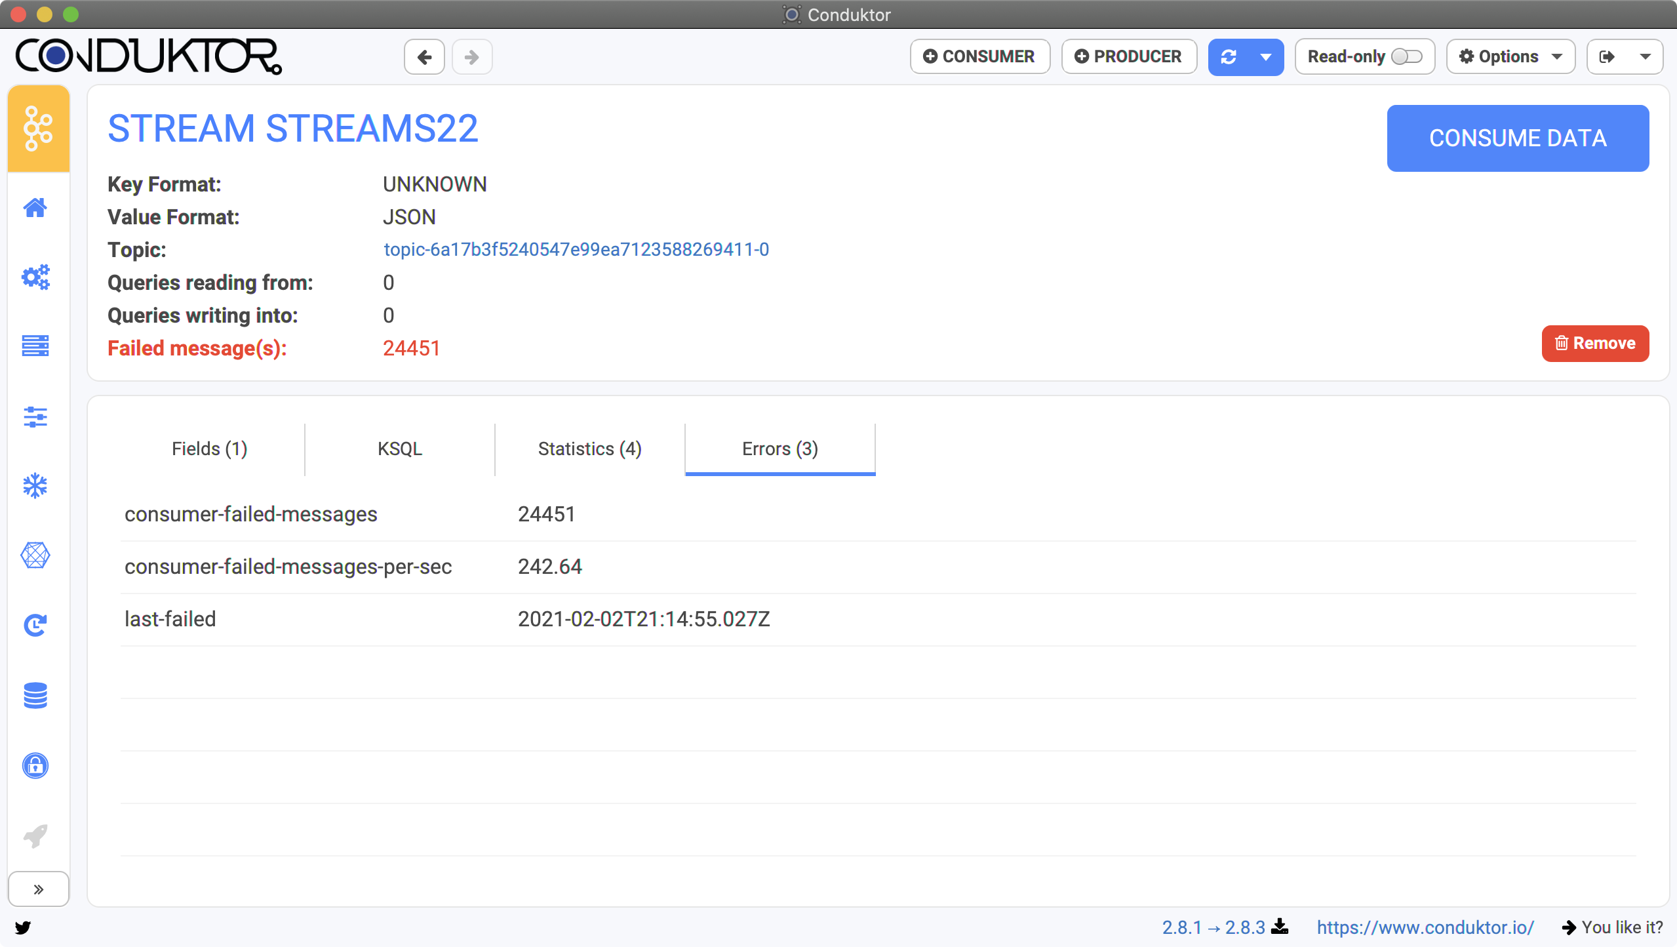The width and height of the screenshot is (1677, 947).
Task: Go forward with the right arrow
Action: [472, 57]
